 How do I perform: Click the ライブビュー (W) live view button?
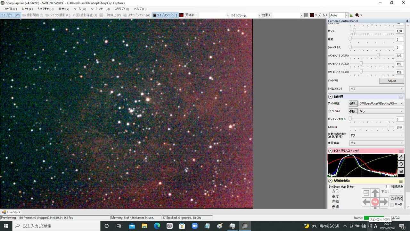[x=11, y=15]
